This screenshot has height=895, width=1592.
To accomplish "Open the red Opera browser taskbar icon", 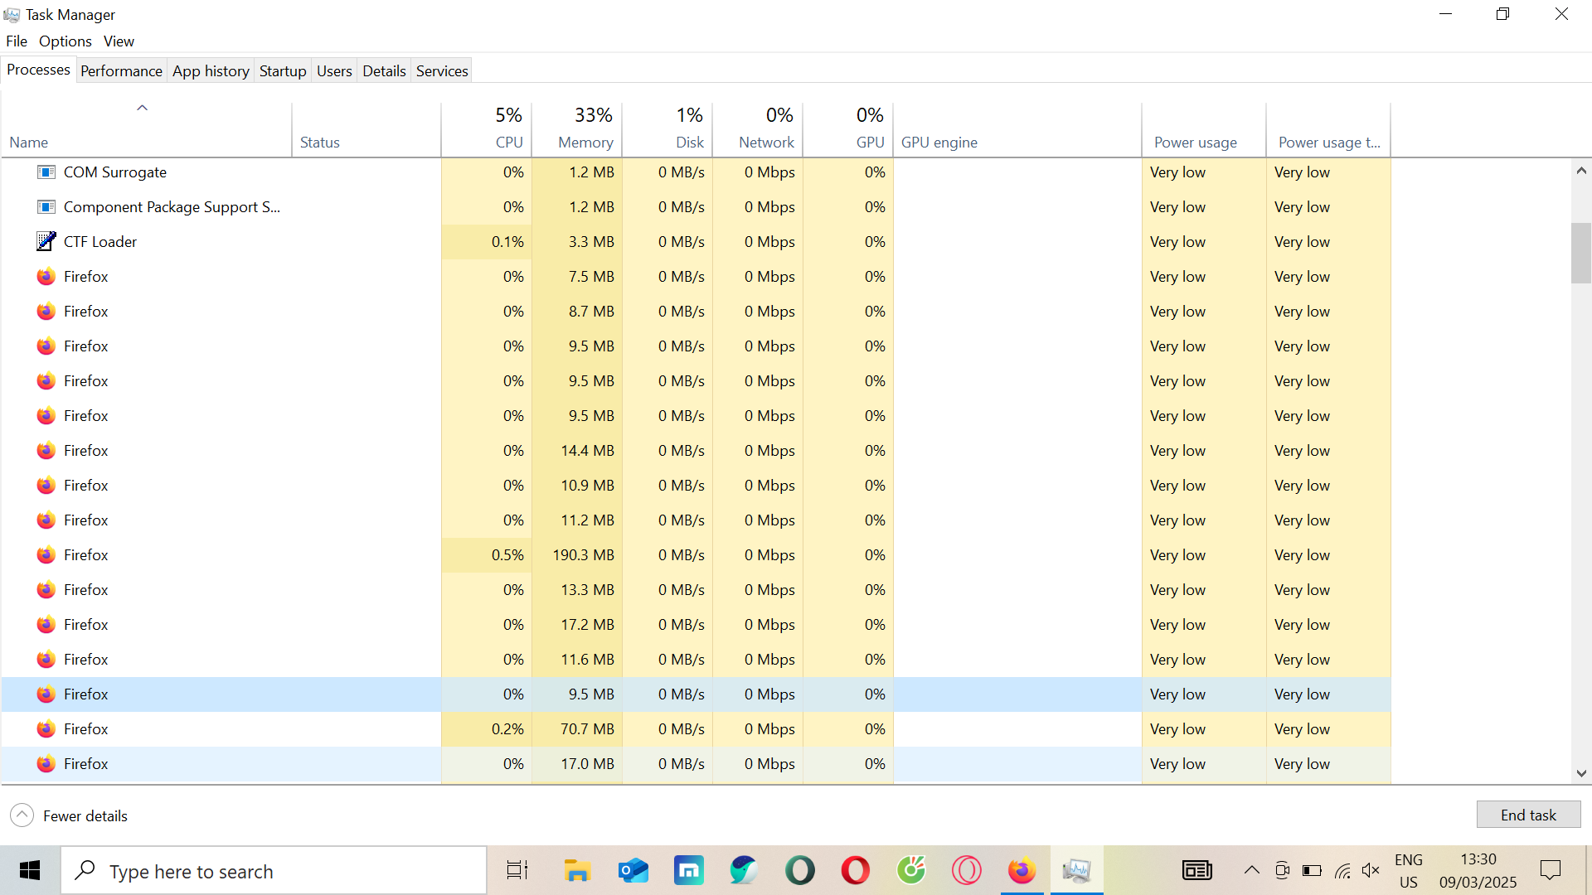I will [x=855, y=870].
